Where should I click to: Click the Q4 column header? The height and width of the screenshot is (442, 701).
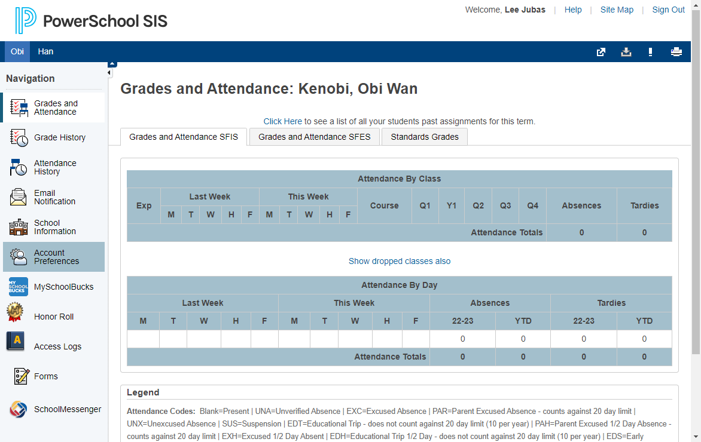(532, 206)
